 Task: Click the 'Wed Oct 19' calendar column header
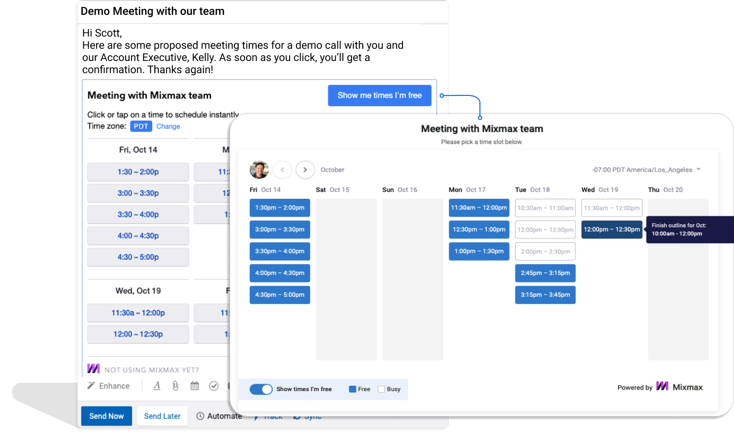600,190
